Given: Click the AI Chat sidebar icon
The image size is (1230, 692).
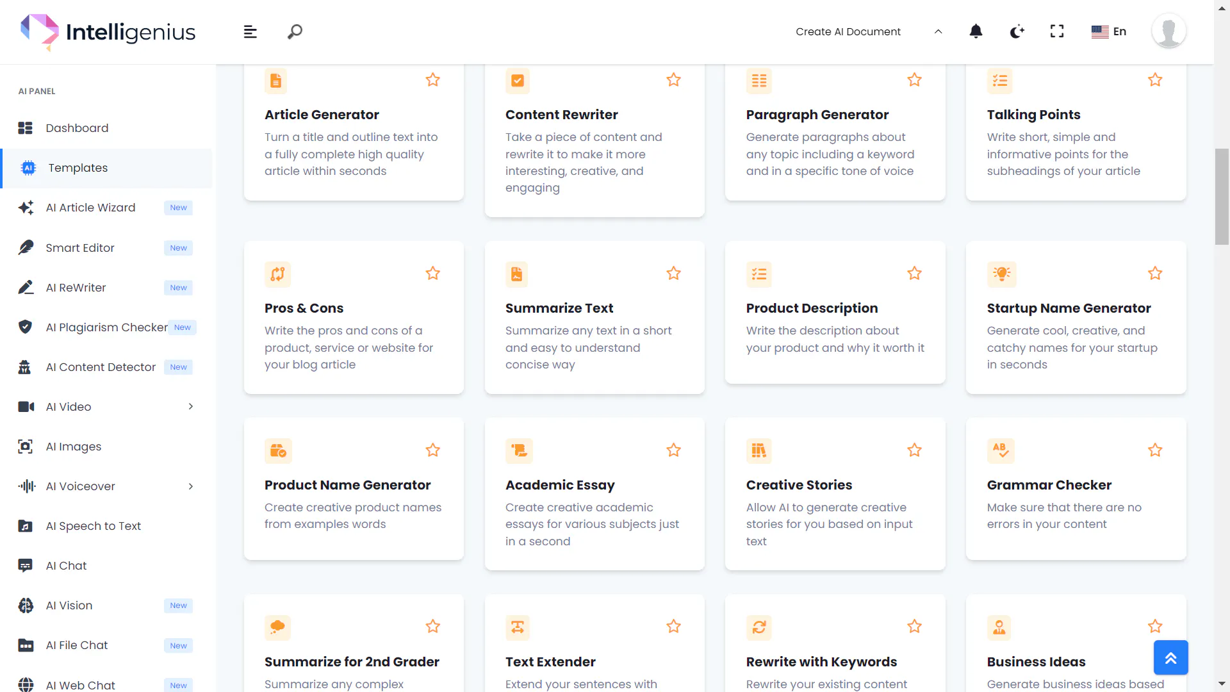Looking at the screenshot, I should point(25,566).
